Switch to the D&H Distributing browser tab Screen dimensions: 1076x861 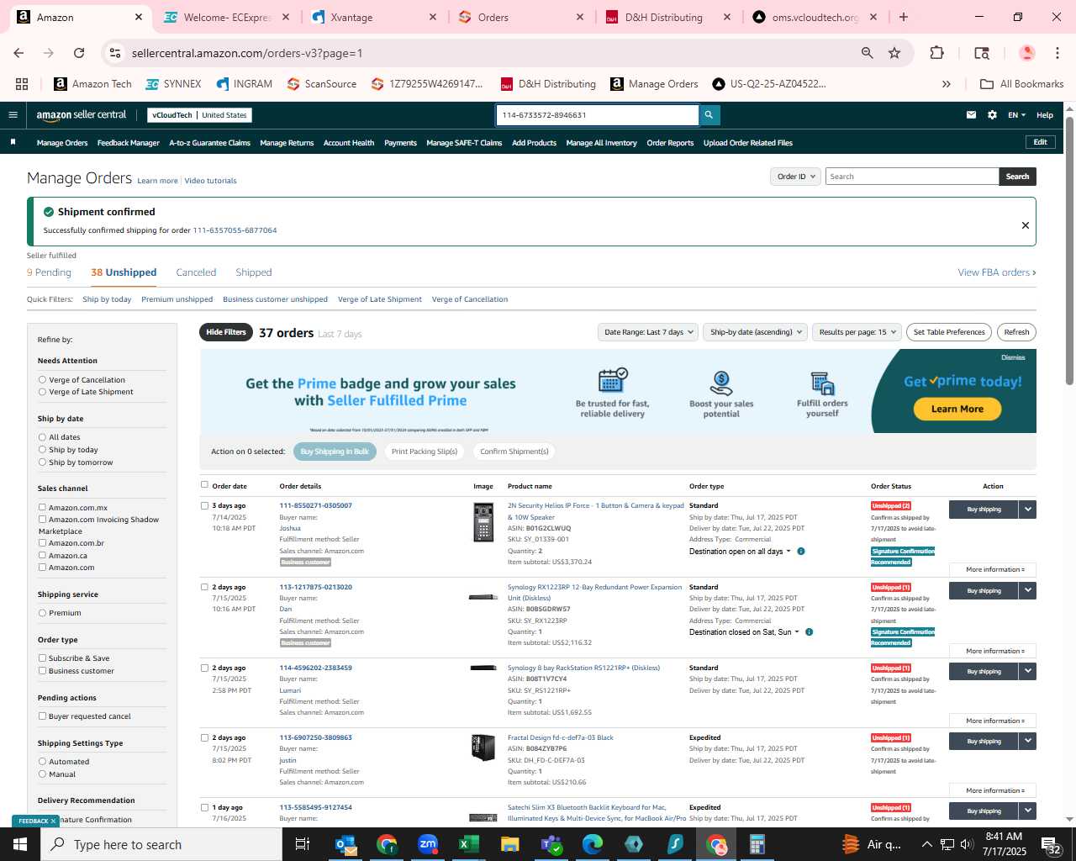(x=662, y=17)
